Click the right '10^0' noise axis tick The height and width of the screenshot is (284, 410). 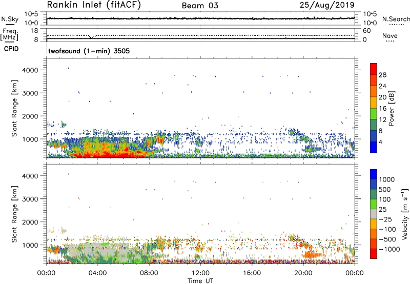click(x=370, y=23)
